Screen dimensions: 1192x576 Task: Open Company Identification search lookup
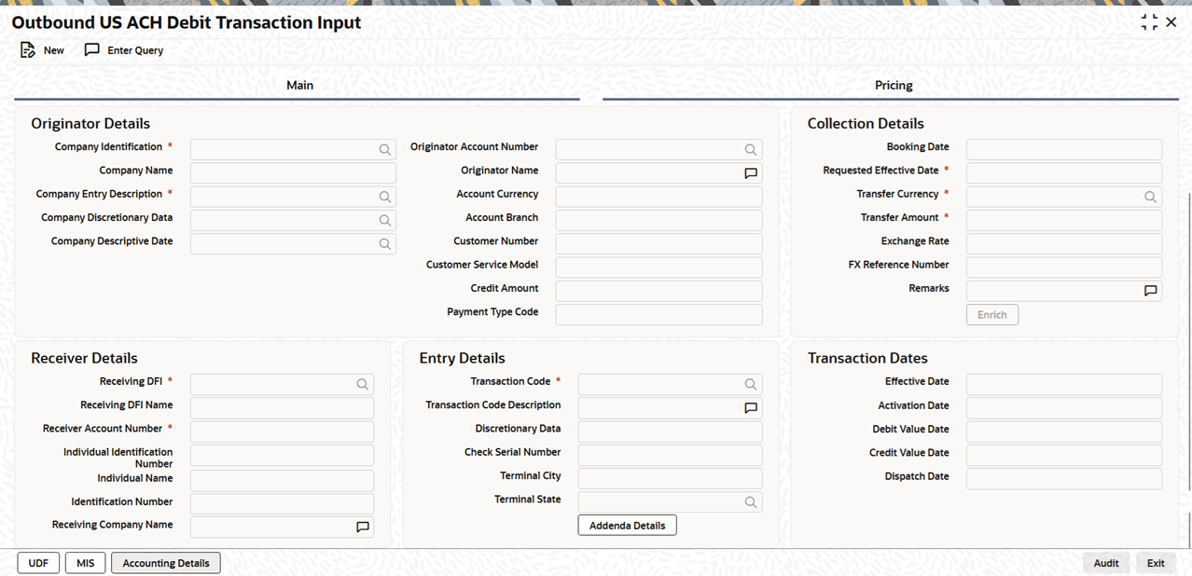point(385,149)
